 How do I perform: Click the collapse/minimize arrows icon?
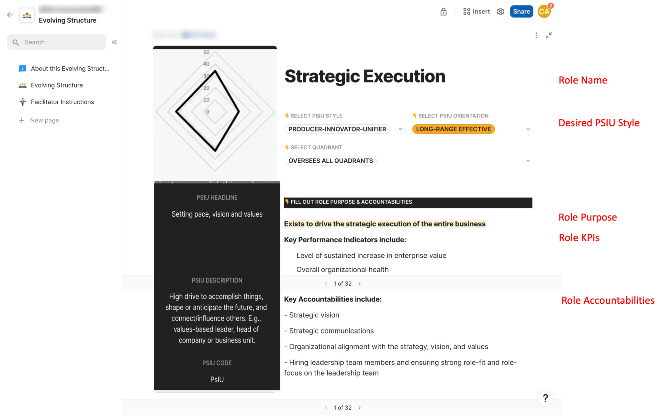[x=548, y=35]
